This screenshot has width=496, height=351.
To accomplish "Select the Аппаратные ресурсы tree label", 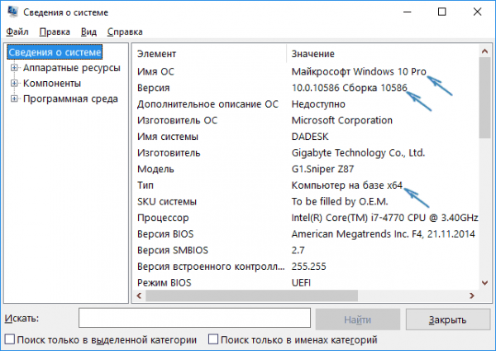I will point(71,68).
